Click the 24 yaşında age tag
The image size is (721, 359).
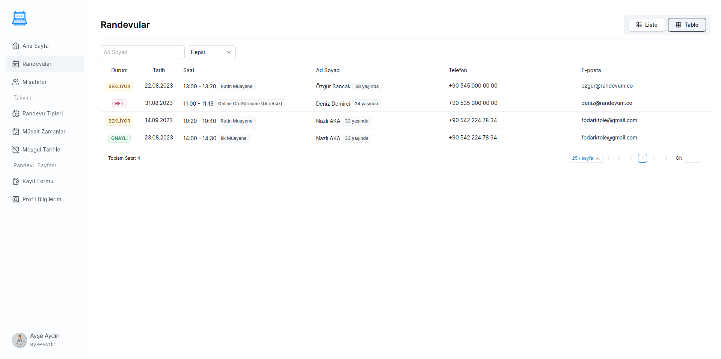[x=367, y=104]
